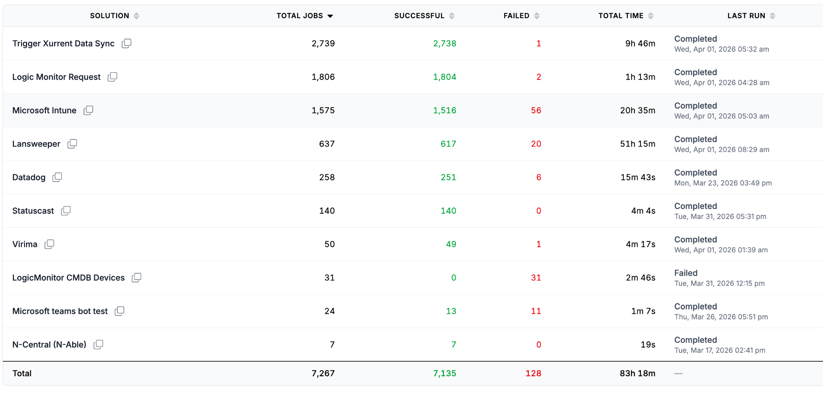Image resolution: width=823 pixels, height=395 pixels.
Task: Click copy icon next to Datadog
Action: pos(57,177)
